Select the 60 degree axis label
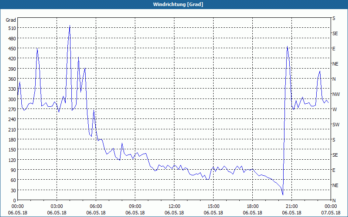 click(x=13, y=180)
